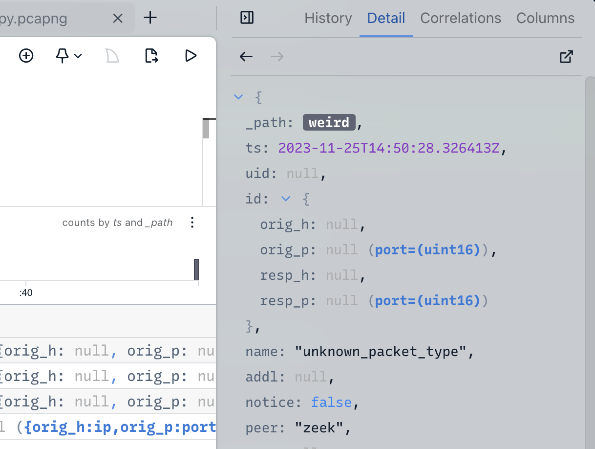Click the peer "zeek" value
595x449 pixels.
(319, 427)
